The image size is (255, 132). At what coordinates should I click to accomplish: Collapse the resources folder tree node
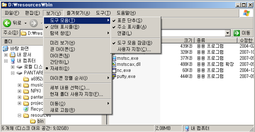pos(20,116)
